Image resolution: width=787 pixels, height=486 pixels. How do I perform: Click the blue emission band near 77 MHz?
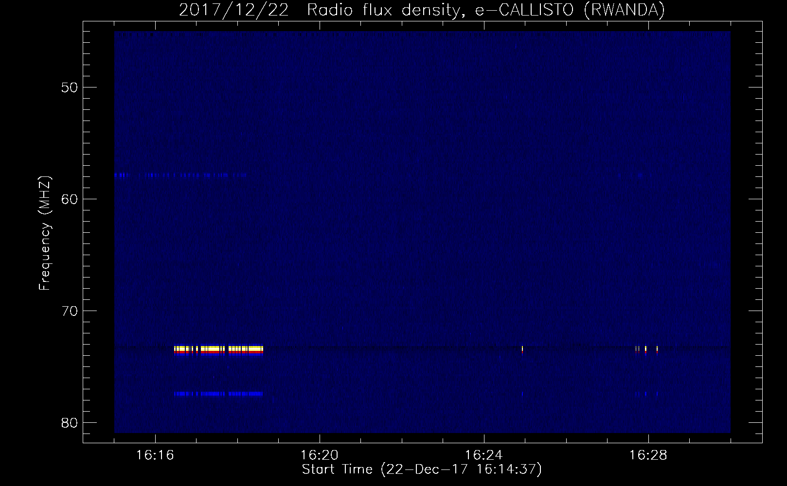tap(218, 394)
